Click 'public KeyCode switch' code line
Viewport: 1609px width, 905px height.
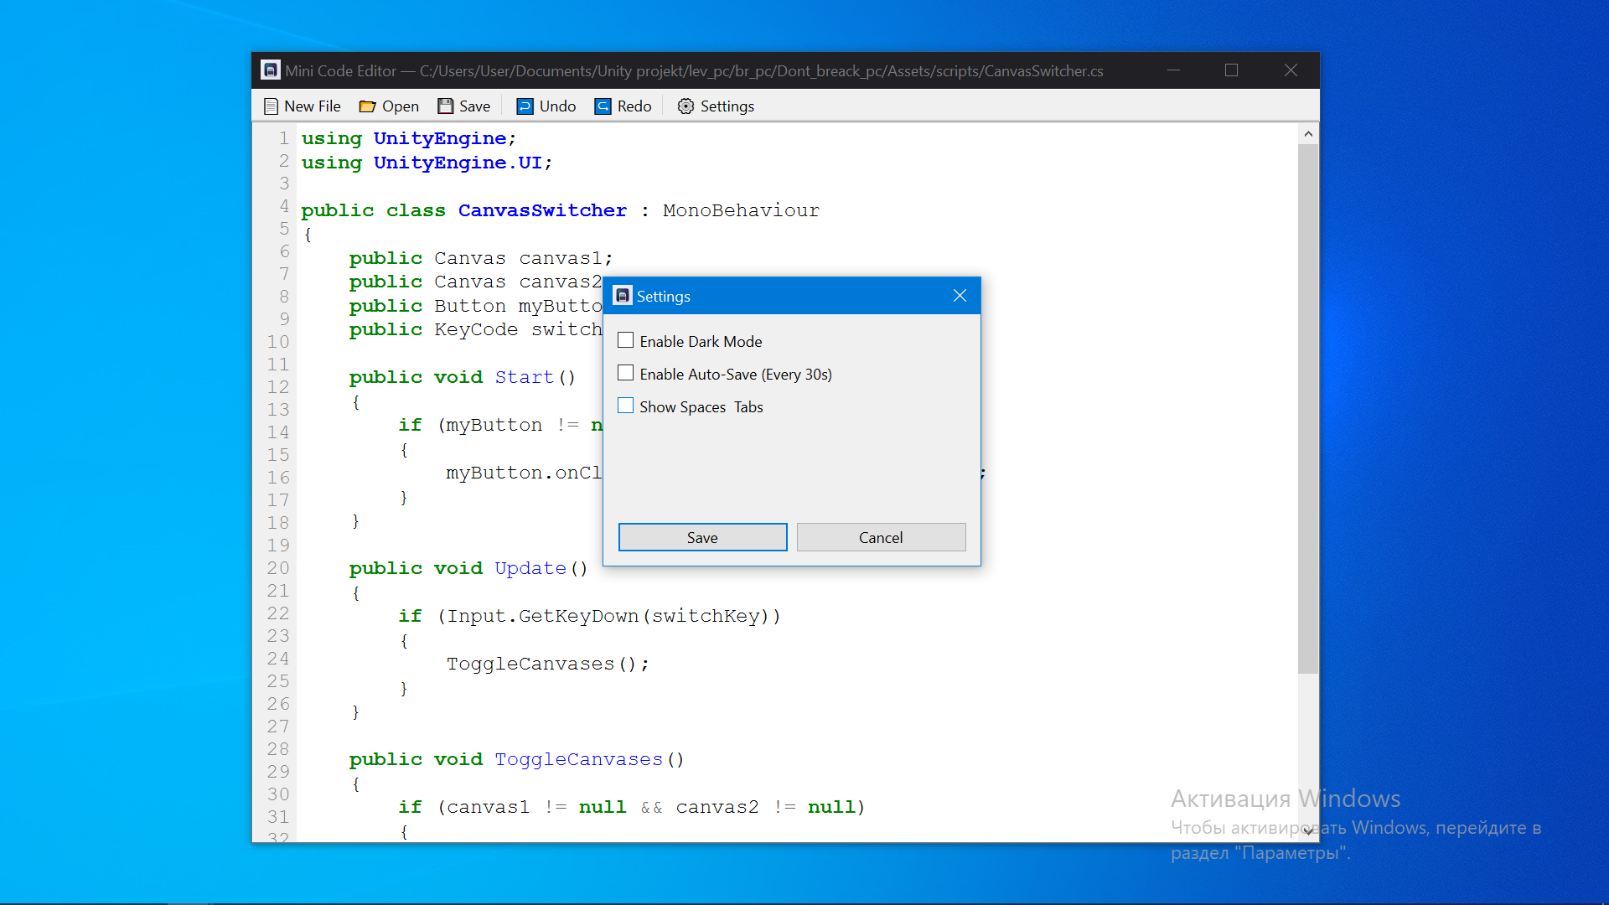coord(475,329)
